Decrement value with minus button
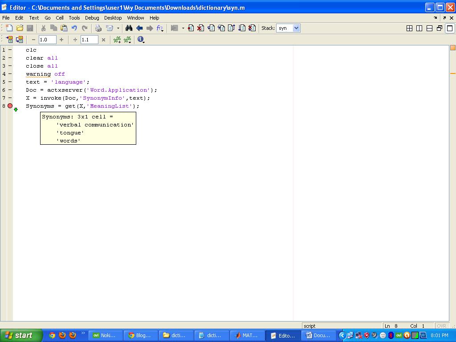456x342 pixels. click(33, 40)
